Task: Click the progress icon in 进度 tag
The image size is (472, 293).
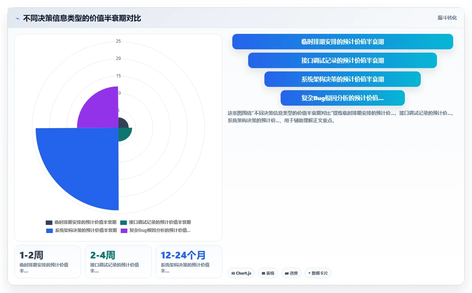Action: click(287, 273)
